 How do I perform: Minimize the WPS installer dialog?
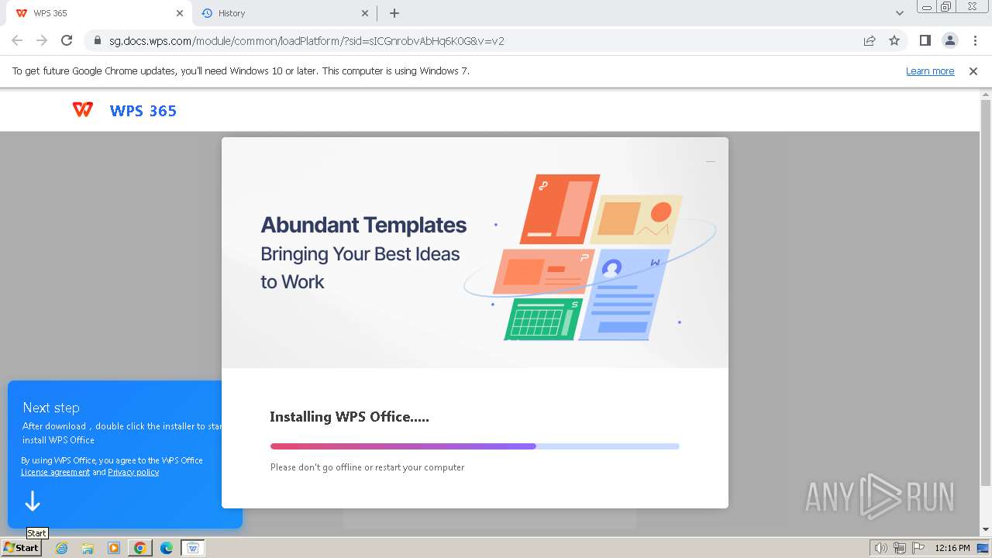[x=710, y=161]
